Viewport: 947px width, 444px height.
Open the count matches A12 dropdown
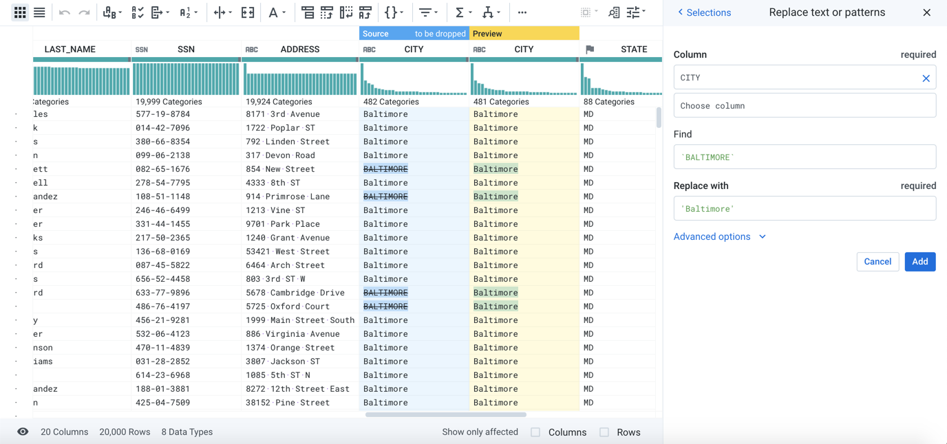click(x=188, y=12)
